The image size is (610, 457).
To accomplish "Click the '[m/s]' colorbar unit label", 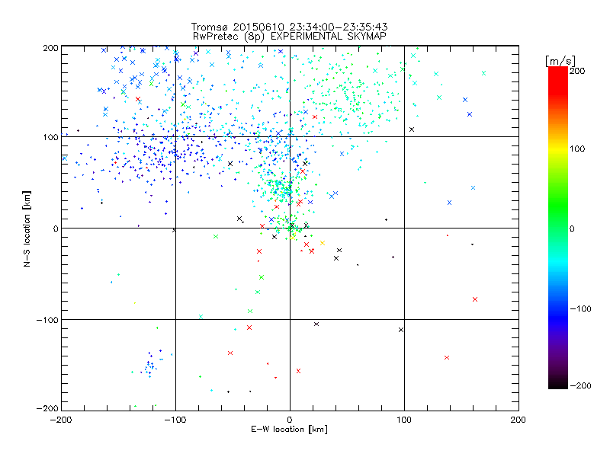I will click(560, 61).
